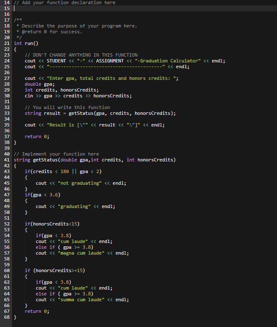Click the '@return 0 for success.' doc line
The image size is (277, 327).
coord(52,32)
